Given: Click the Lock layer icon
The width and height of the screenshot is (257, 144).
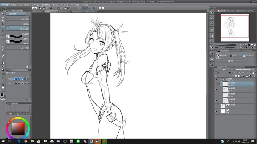Looking at the screenshot, I should click(237, 73).
